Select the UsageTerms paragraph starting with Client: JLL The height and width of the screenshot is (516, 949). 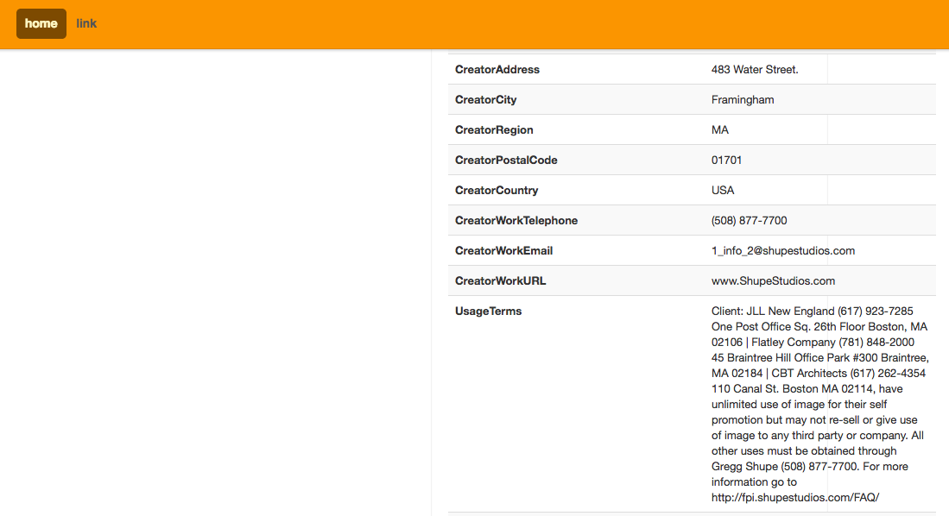(820, 404)
